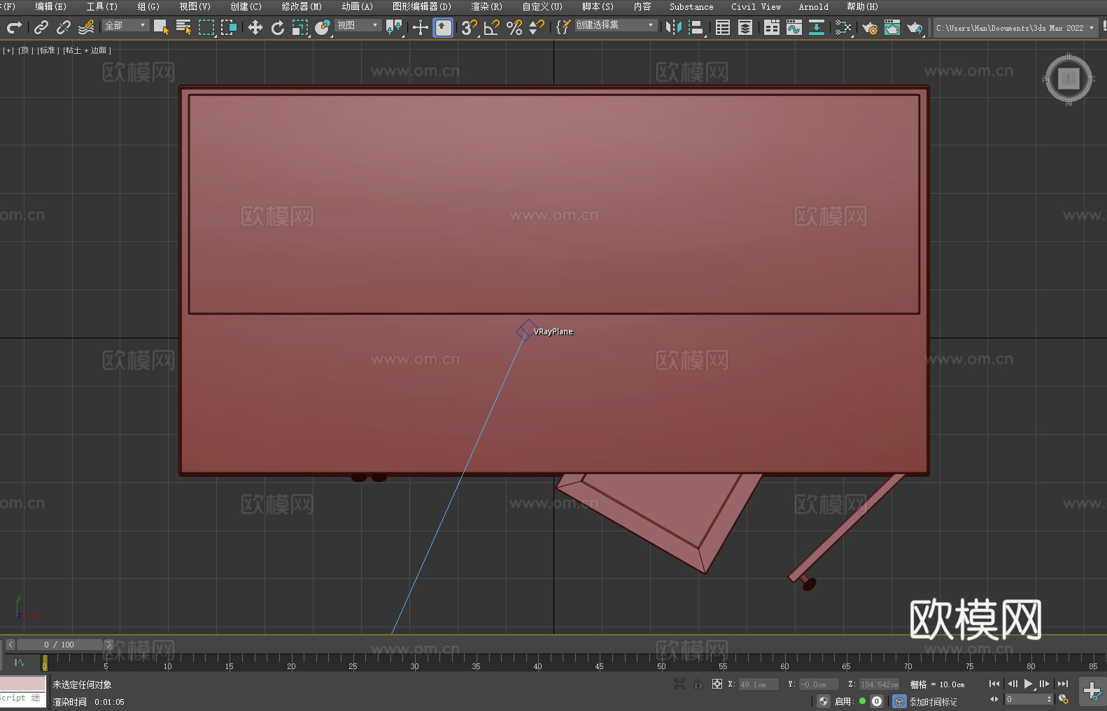Viewport: 1107px width, 711px height.
Task: Click the time slider 0 / 100
Action: (59, 645)
